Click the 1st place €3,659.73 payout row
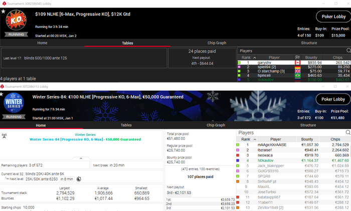 (x=201, y=199)
